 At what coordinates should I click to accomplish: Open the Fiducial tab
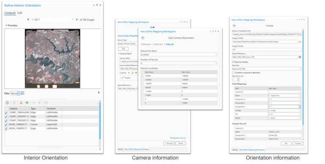[x=170, y=44]
